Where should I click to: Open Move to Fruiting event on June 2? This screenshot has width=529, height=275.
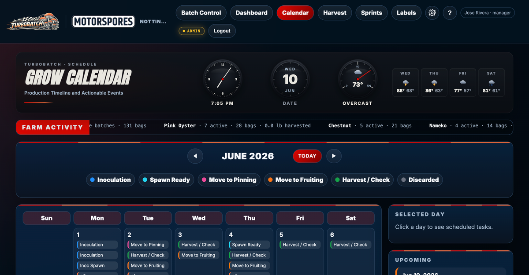[x=148, y=265]
